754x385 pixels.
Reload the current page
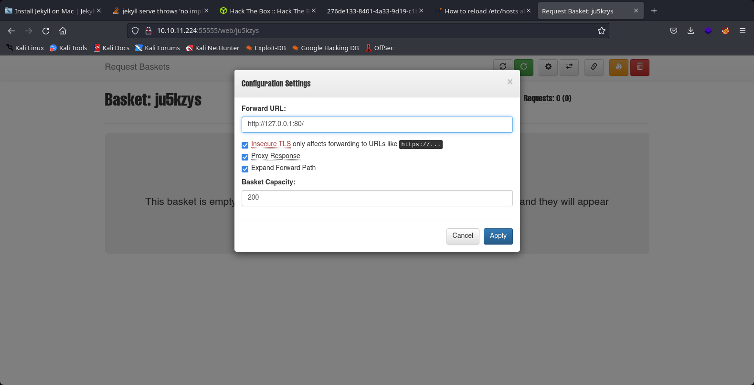pyautogui.click(x=46, y=31)
